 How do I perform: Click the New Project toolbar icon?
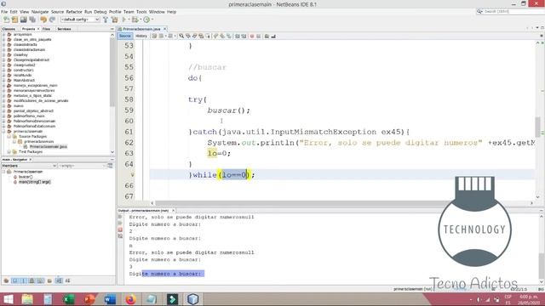pyautogui.click(x=15, y=20)
